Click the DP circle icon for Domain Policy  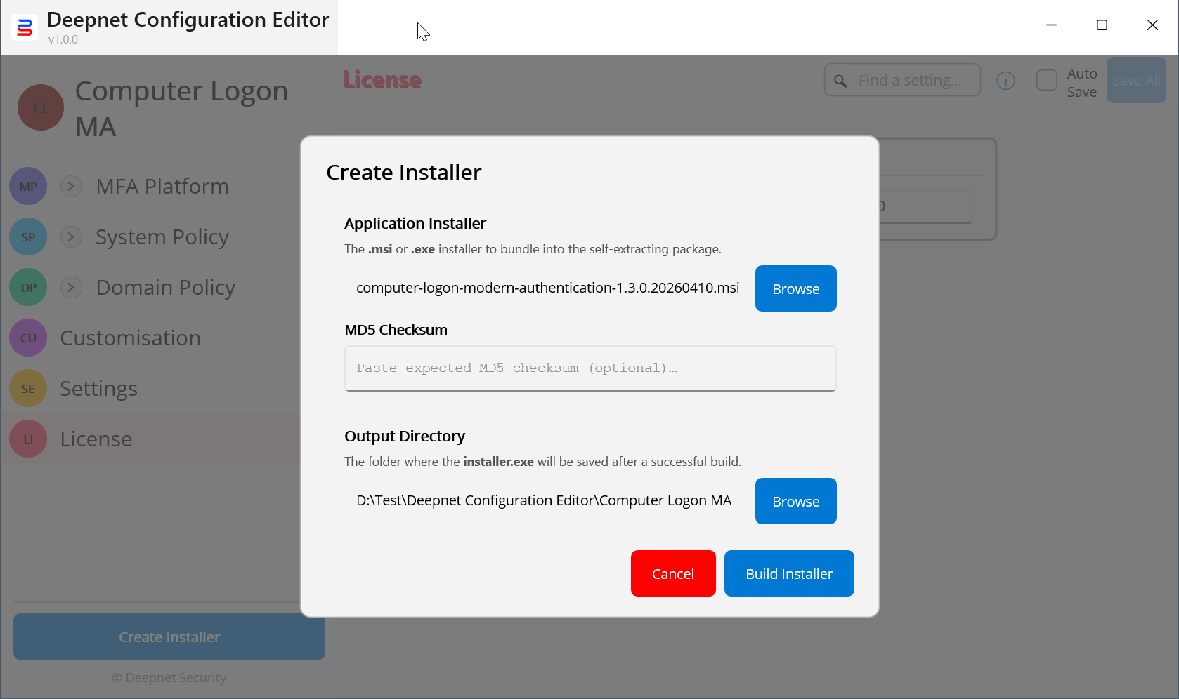click(28, 288)
